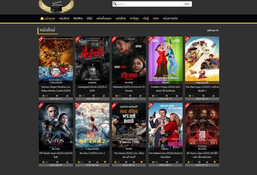Click the eye icon on The Bad Guys 2 card
The height and width of the screenshot is (175, 257).
coord(203,96)
